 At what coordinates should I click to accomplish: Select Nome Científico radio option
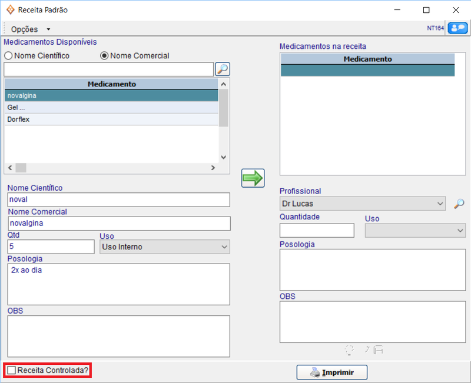pos(9,56)
